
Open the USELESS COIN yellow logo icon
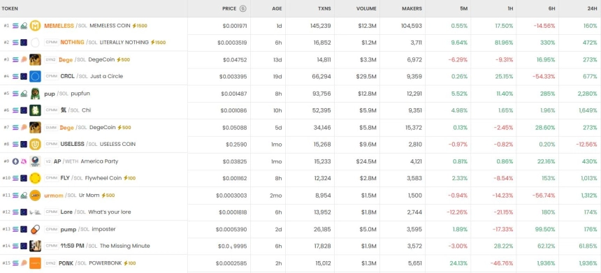pos(35,145)
